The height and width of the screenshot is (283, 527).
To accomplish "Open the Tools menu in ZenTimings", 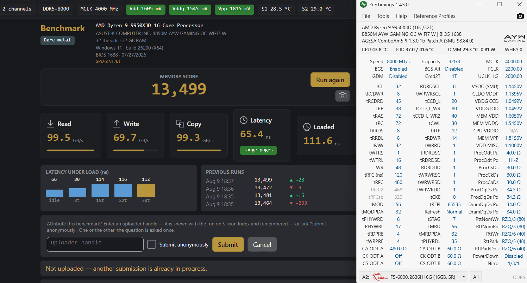I will [383, 16].
